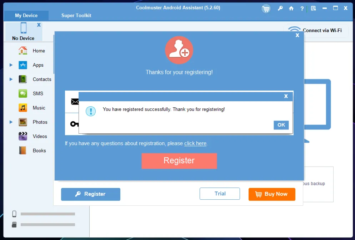Screen dimensions: 355x240
Task: Expand the Contacts tree node arrow
Action: point(11,79)
